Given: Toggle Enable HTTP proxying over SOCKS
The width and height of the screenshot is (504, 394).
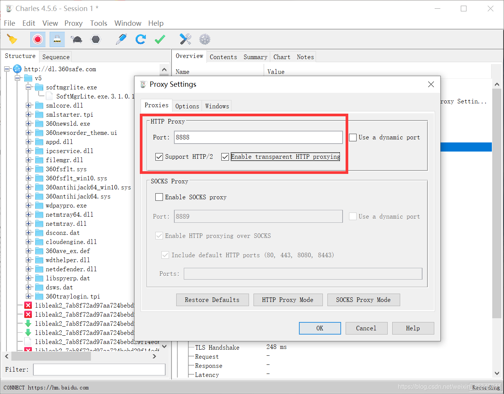Looking at the screenshot, I should (159, 236).
